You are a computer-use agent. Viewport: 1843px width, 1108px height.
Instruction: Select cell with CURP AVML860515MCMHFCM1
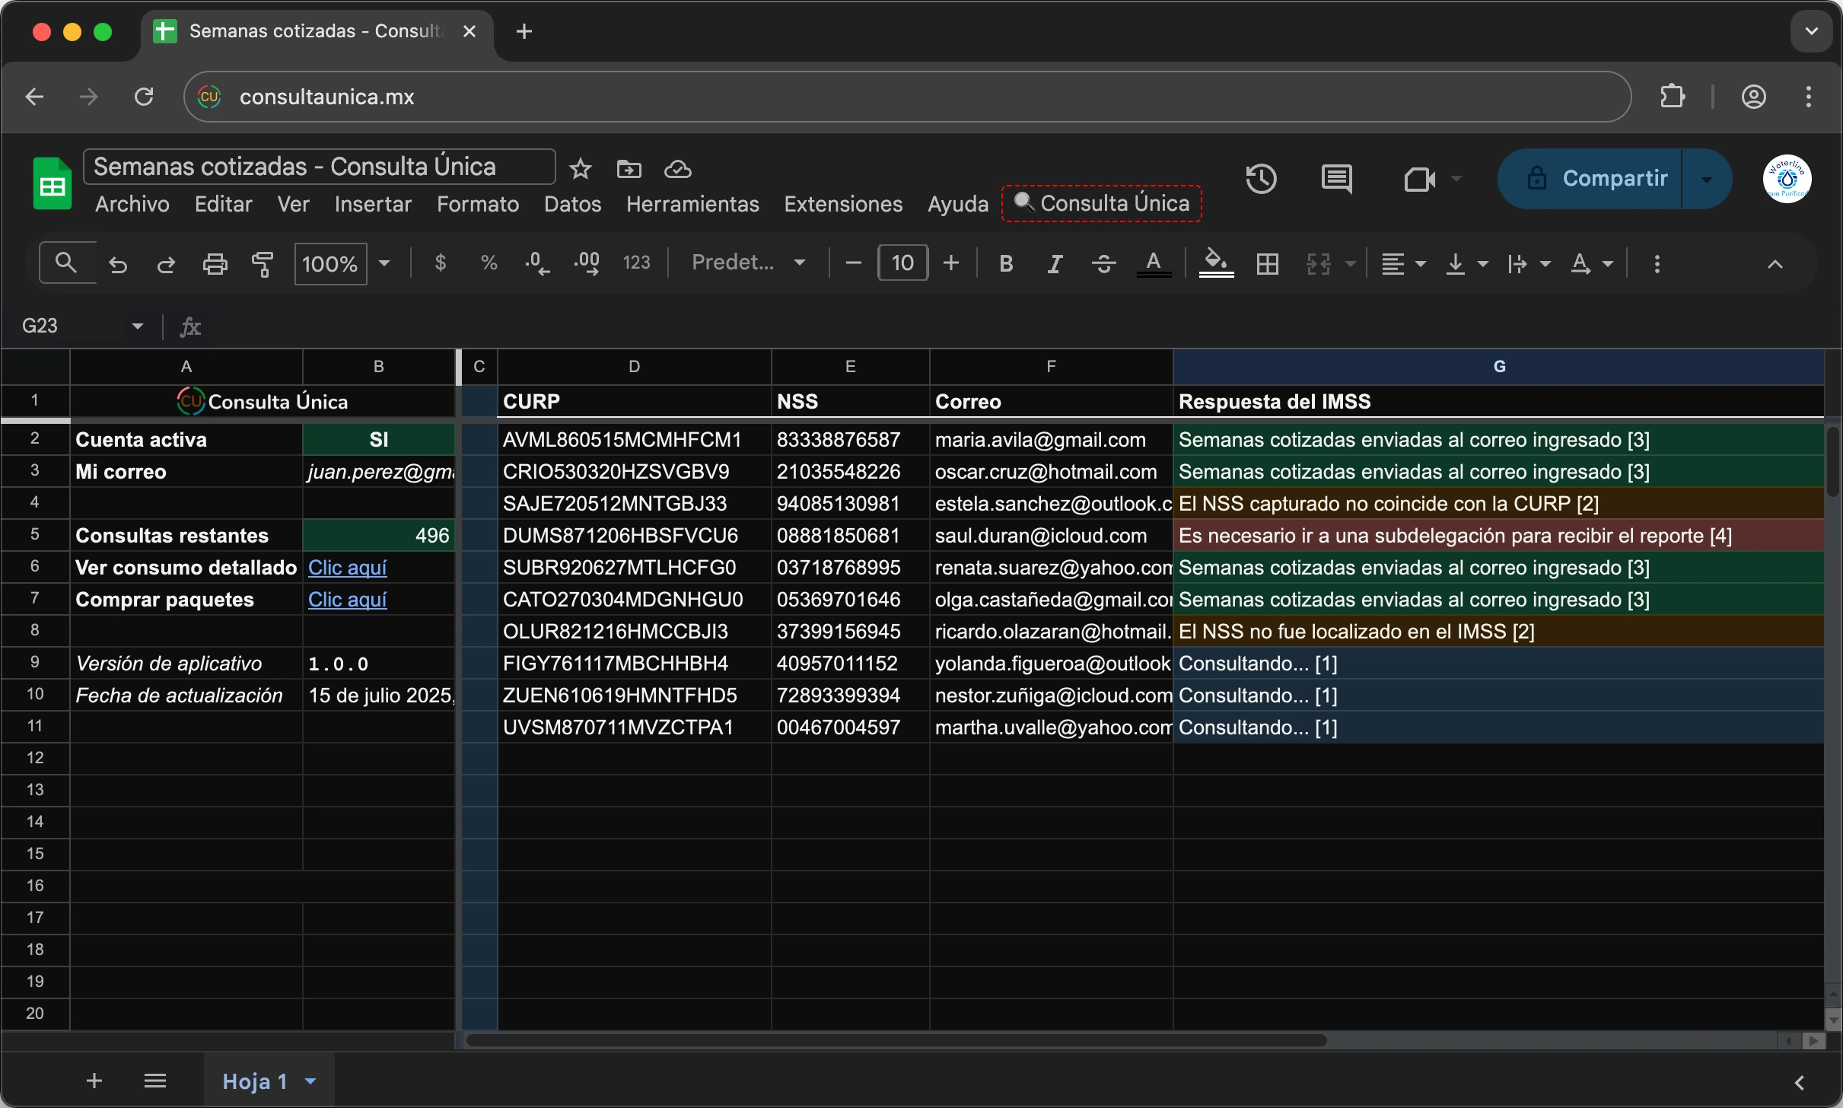(635, 439)
